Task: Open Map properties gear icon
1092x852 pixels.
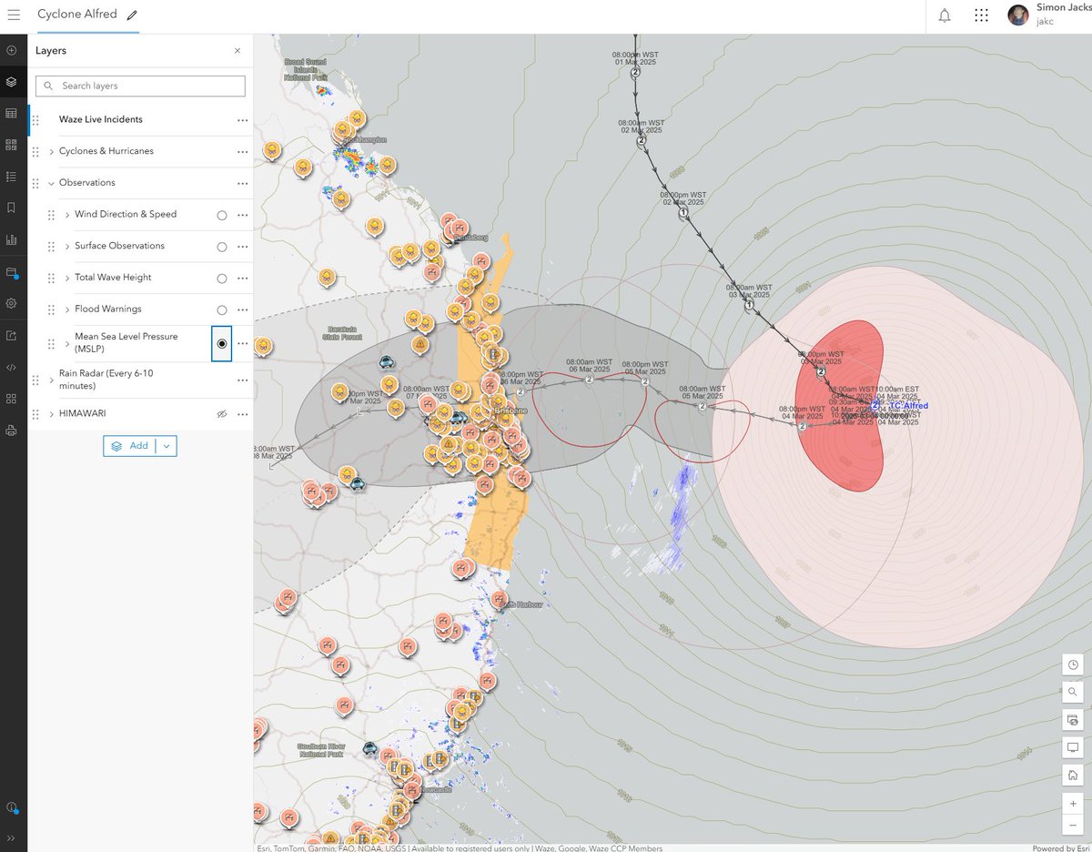Action: (12, 303)
